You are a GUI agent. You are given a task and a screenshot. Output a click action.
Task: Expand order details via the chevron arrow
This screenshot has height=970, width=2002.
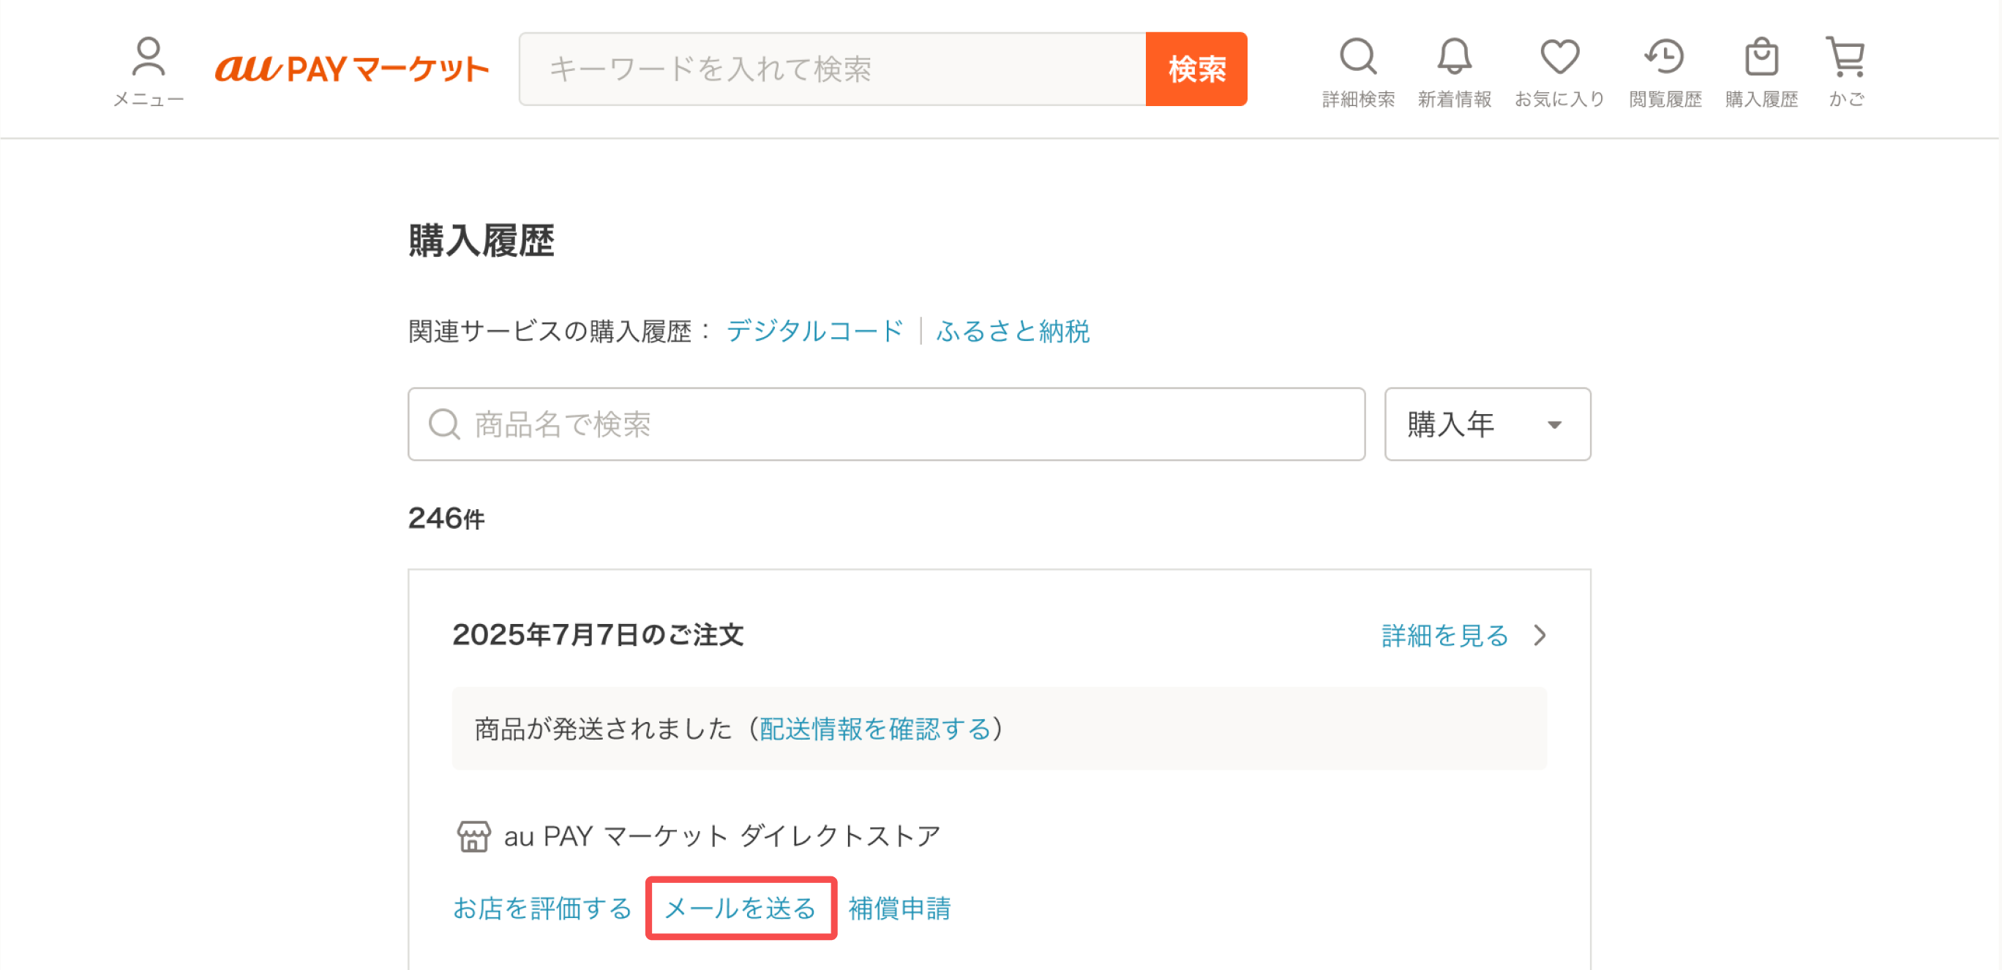coord(1541,635)
